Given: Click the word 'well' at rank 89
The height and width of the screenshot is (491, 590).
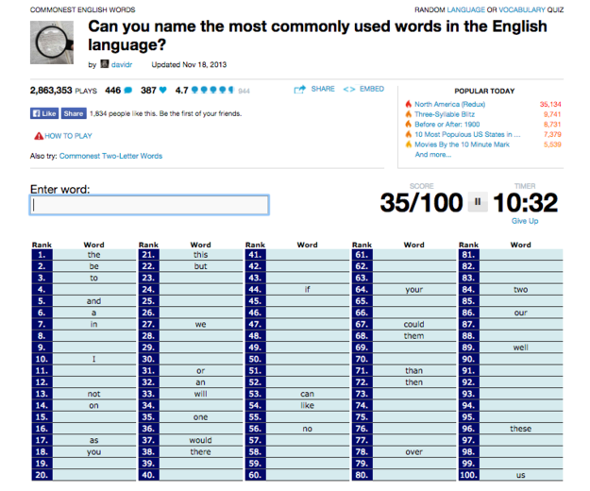Looking at the screenshot, I should click(x=521, y=347).
